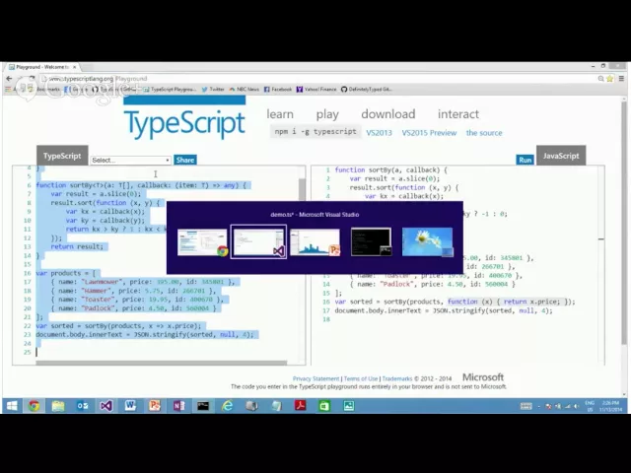Screen dimensions: 631x473
Task: Open the Twitter bookmark
Action: tap(213, 90)
